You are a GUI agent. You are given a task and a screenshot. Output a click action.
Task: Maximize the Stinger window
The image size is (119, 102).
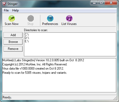coord(101,3)
